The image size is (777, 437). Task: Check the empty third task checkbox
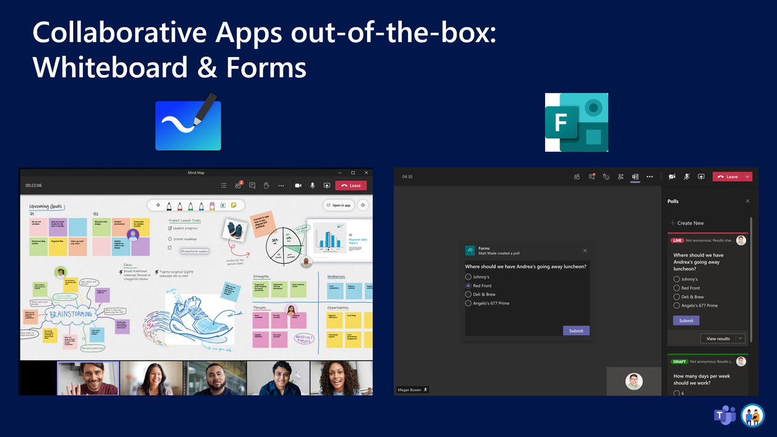pyautogui.click(x=170, y=248)
